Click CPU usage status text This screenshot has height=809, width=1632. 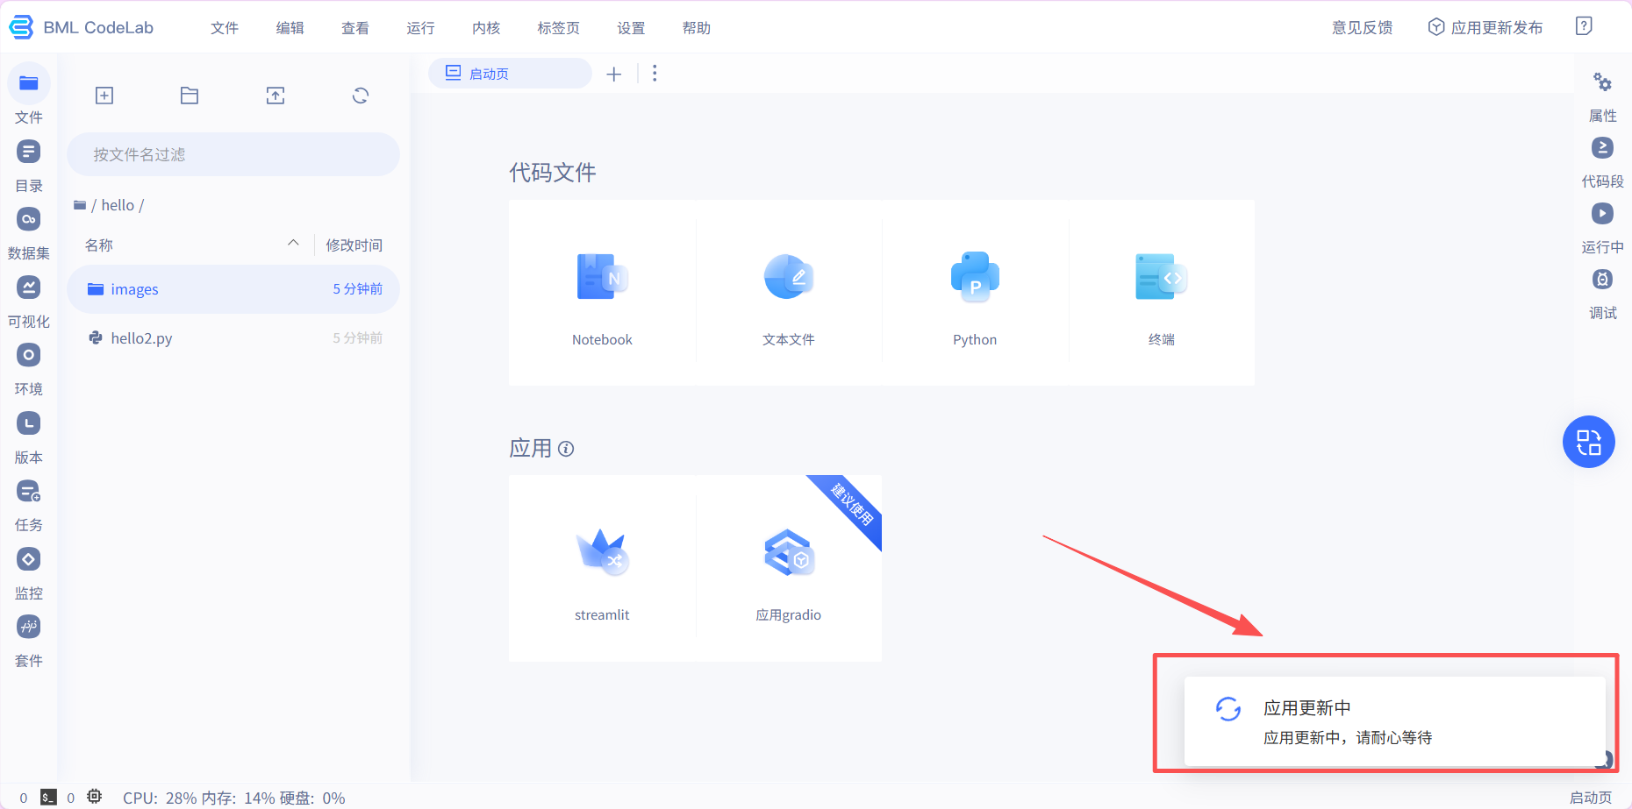click(161, 798)
